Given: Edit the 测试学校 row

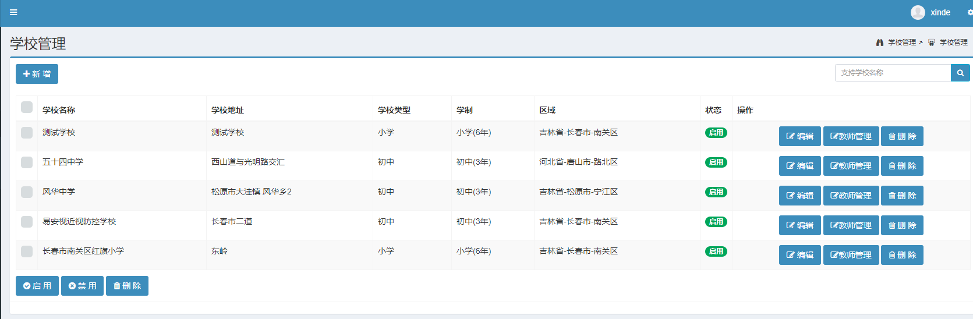Looking at the screenshot, I should click(x=799, y=136).
